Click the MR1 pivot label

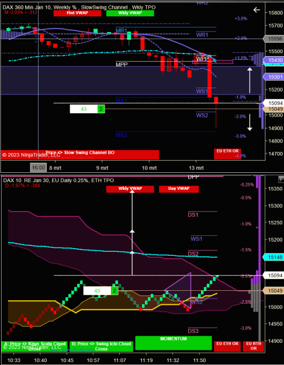click(x=122, y=30)
